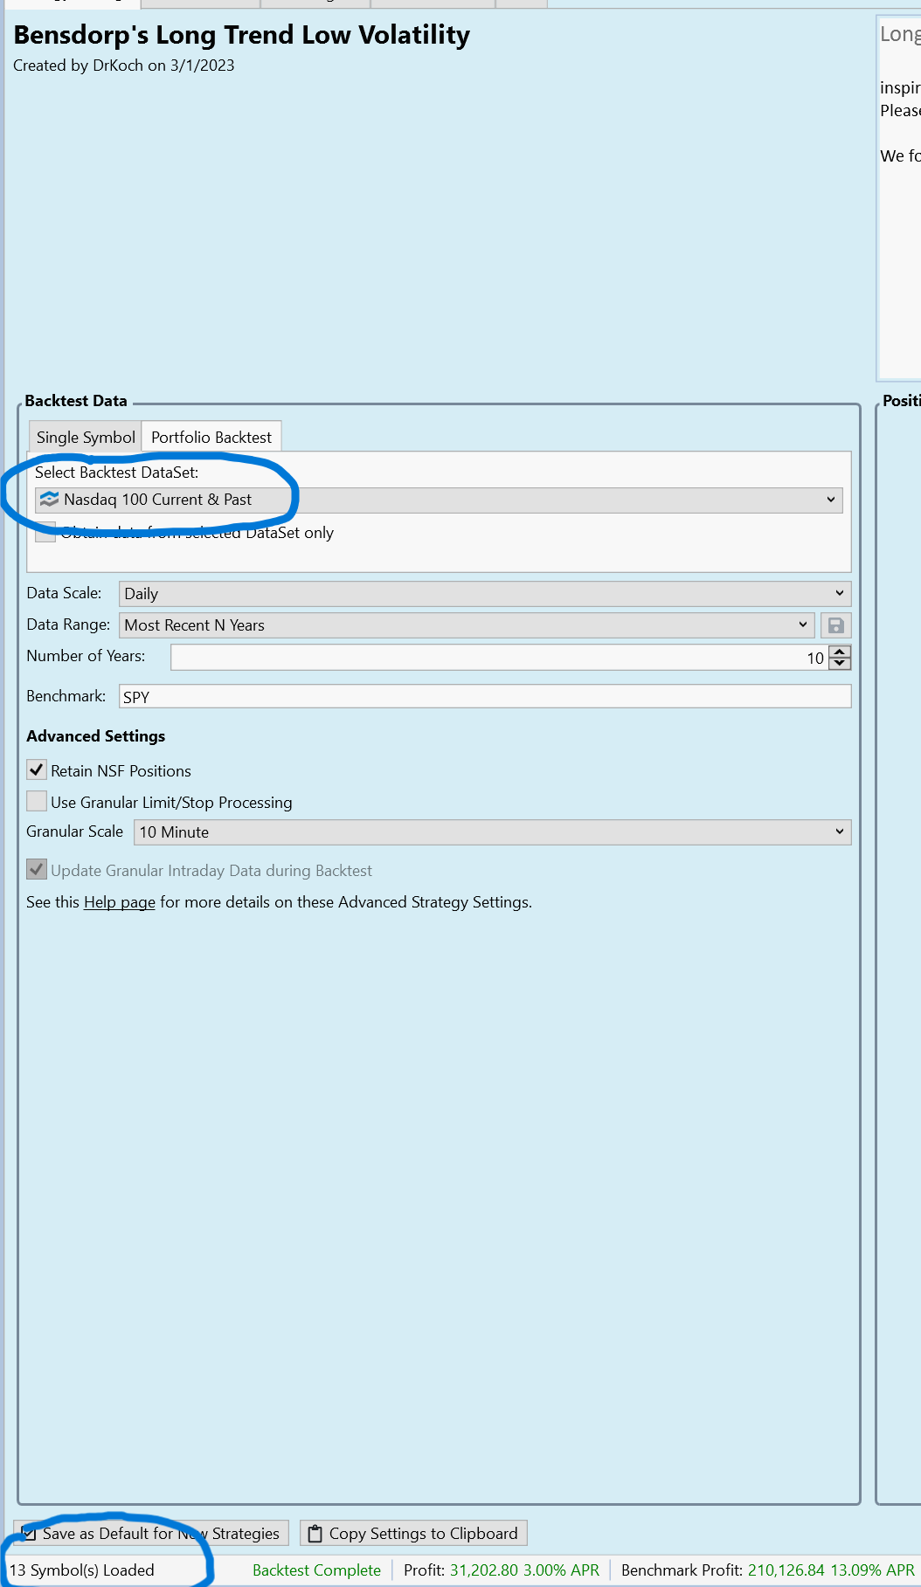Viewport: 921px width, 1587px height.
Task: Click into the Benchmark text field
Action: coord(484,697)
